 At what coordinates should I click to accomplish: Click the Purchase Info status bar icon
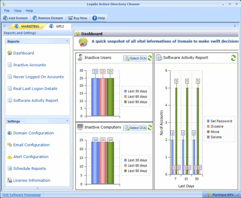(x=209, y=194)
